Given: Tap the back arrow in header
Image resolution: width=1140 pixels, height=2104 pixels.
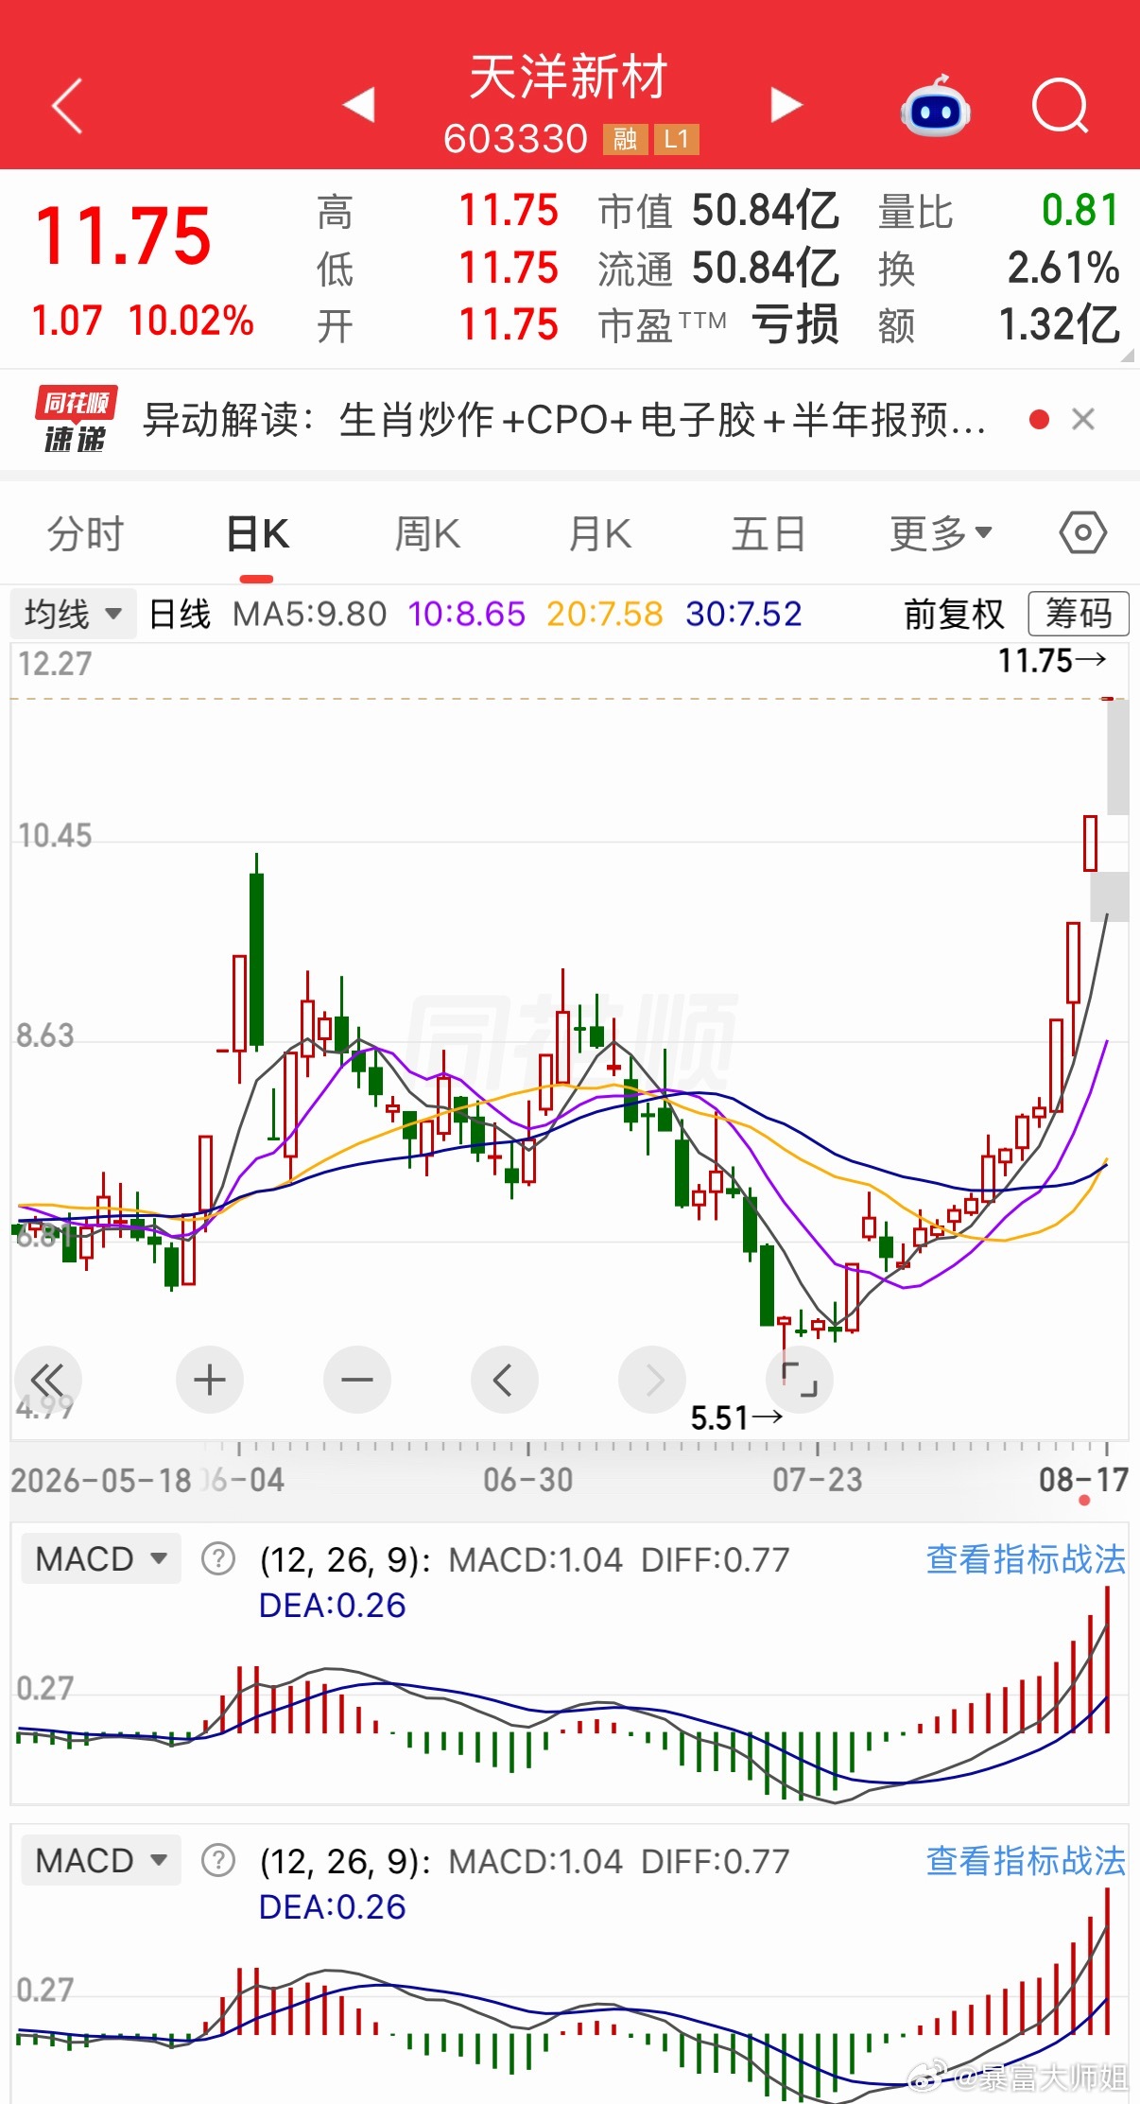Looking at the screenshot, I should [x=67, y=105].
